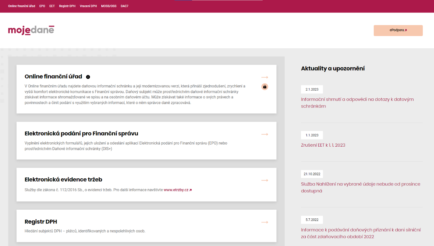Viewport: 434px width, 246px height.
Task: Open the Elektronická podání pro Finanční správu heading
Action: [x=81, y=133]
